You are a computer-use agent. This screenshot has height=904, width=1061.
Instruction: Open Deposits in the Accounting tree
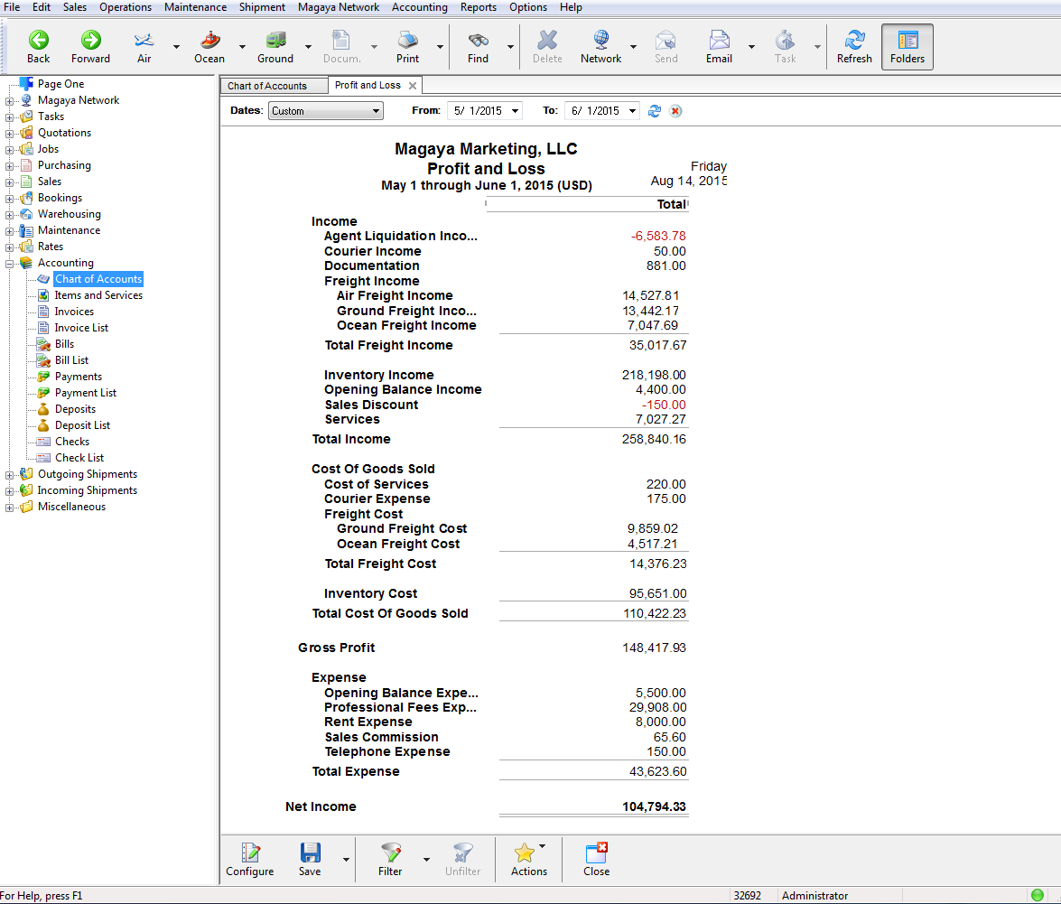tap(75, 409)
